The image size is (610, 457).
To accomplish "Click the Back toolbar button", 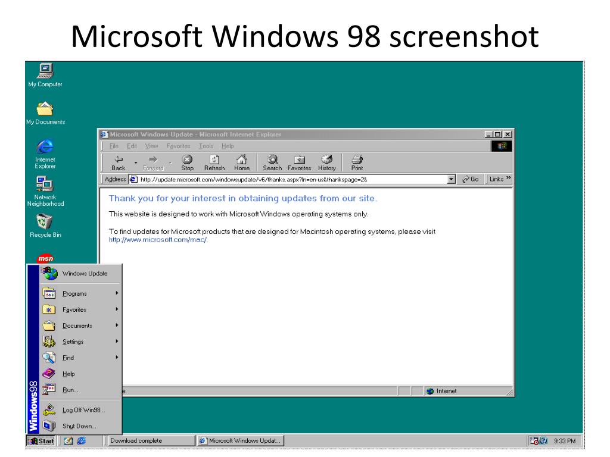I will [119, 163].
